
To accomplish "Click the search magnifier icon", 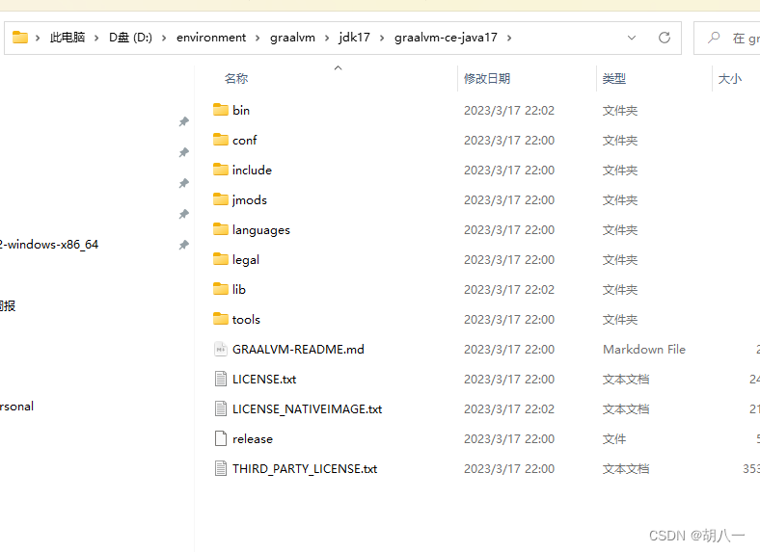I will pos(714,38).
